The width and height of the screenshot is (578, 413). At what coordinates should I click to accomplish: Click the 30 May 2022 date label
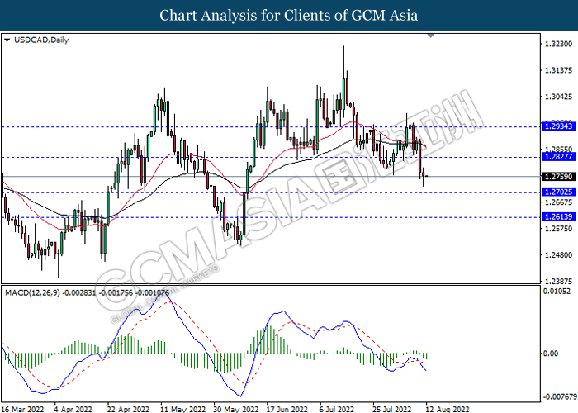236,409
